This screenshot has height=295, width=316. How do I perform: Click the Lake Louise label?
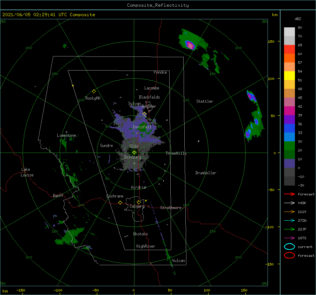(27, 172)
